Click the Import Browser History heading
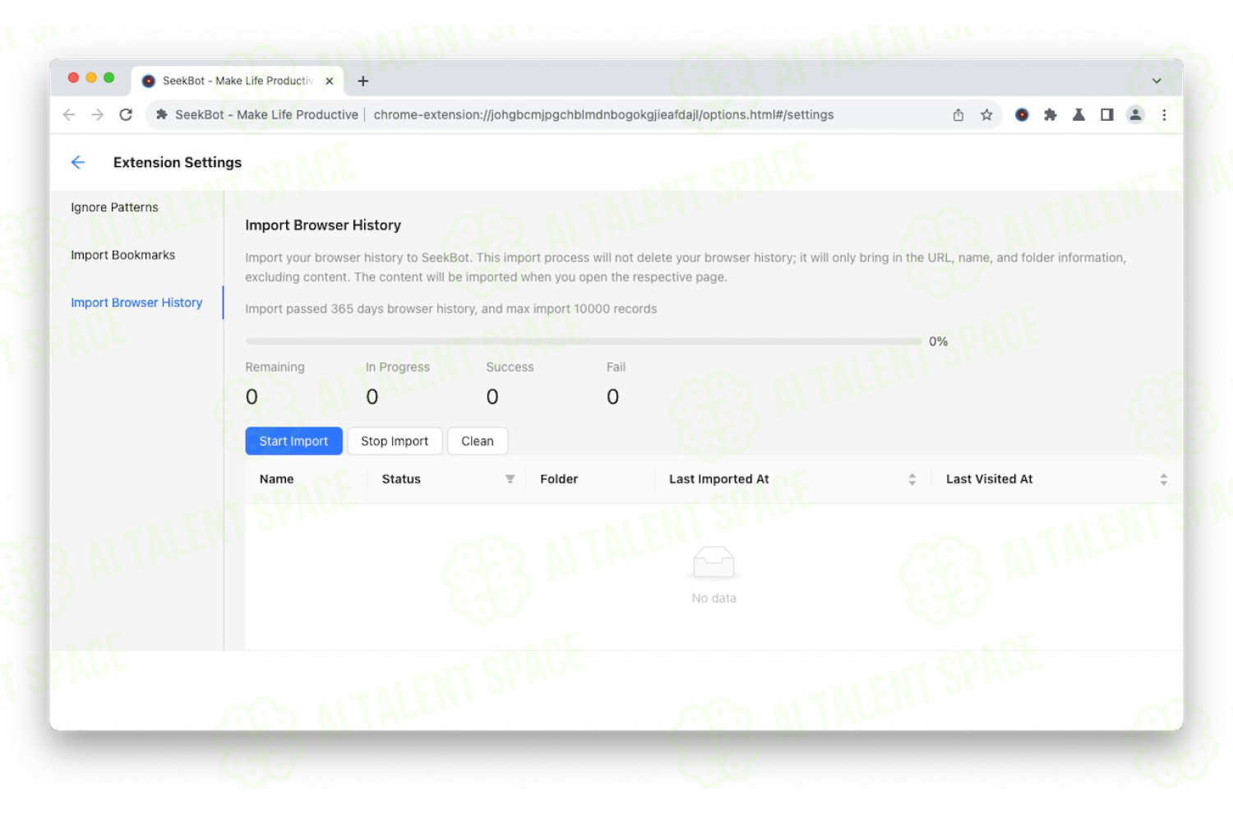Viewport: 1233px width, 822px height. click(x=323, y=225)
